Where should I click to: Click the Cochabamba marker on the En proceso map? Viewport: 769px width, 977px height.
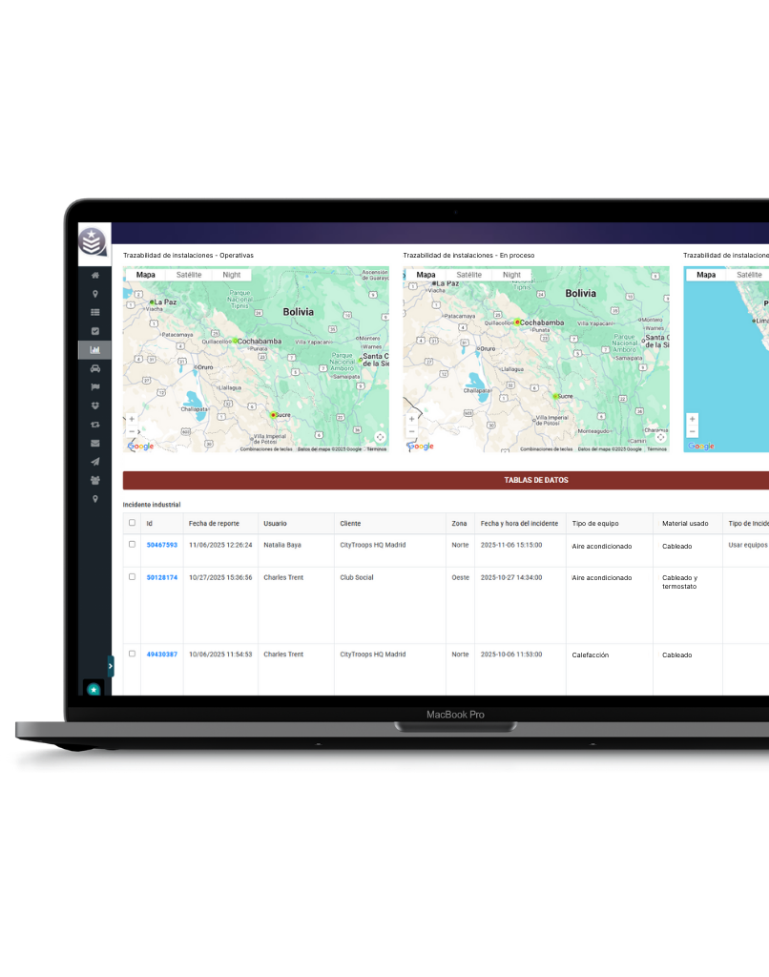[517, 322]
